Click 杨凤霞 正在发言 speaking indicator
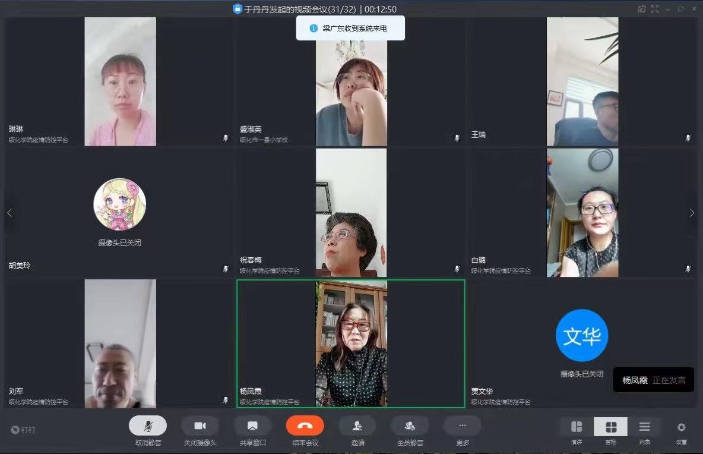The width and height of the screenshot is (703, 454). [x=653, y=380]
